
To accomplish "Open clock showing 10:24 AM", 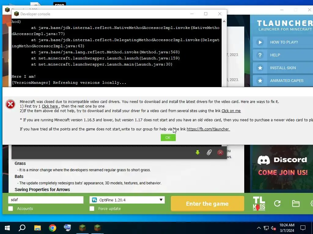I will pyautogui.click(x=287, y=228).
